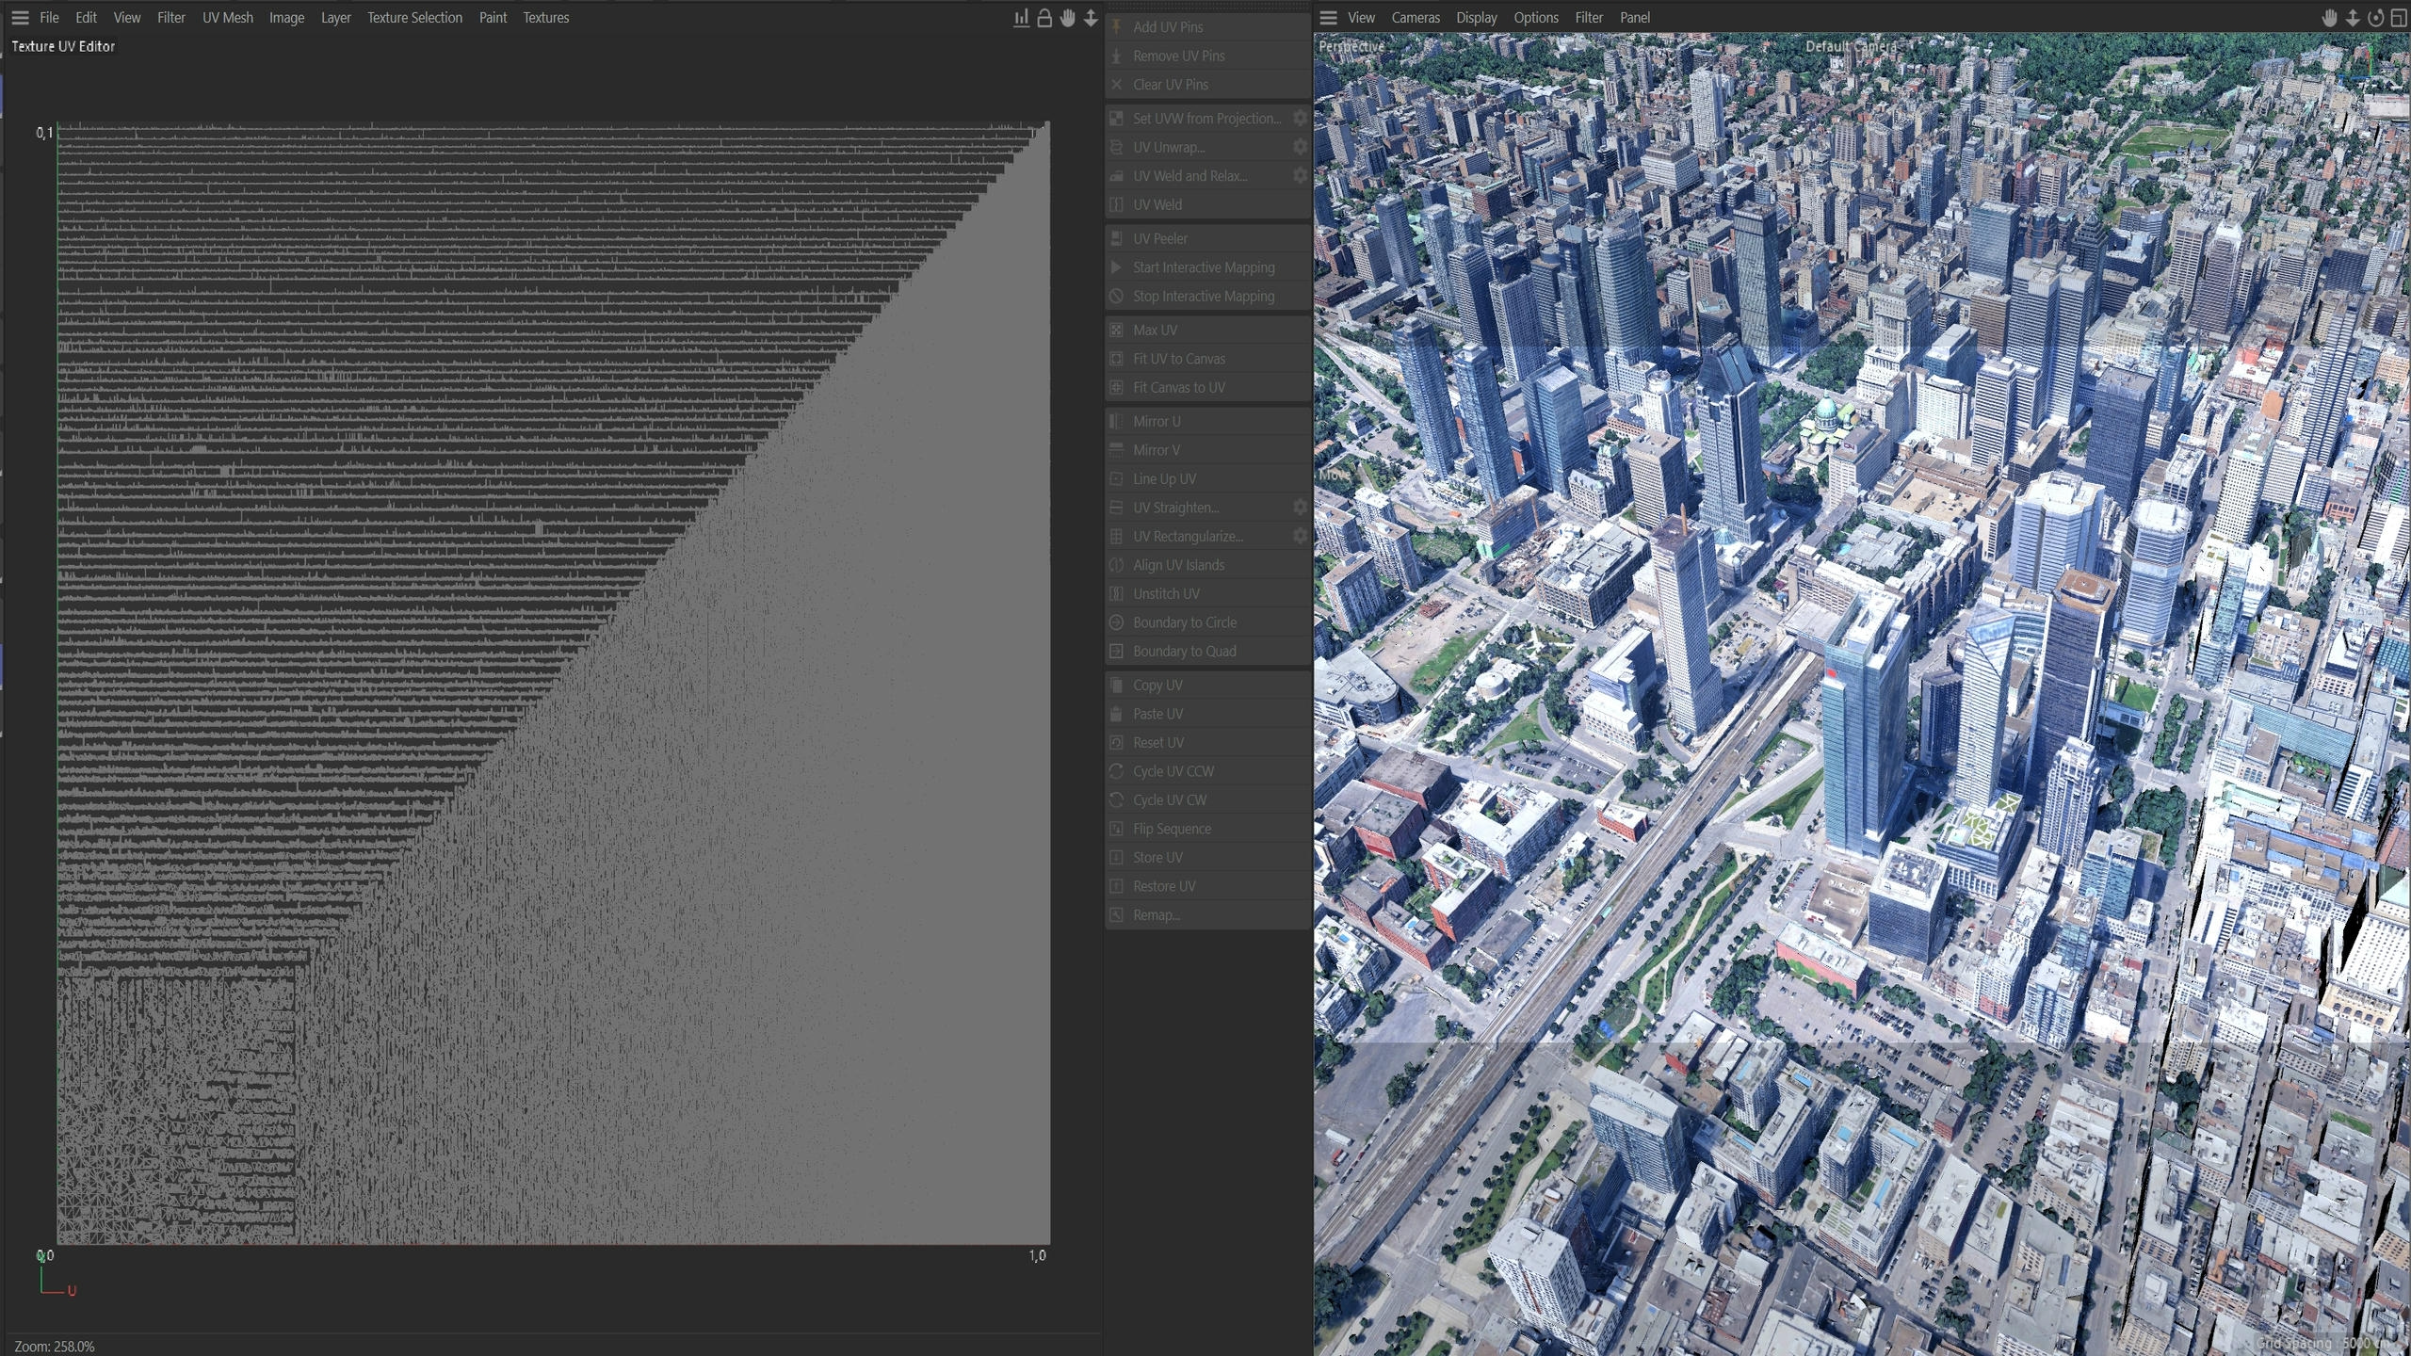The height and width of the screenshot is (1356, 2411).
Task: Open settings gear beside UV Straighten
Action: (1300, 508)
